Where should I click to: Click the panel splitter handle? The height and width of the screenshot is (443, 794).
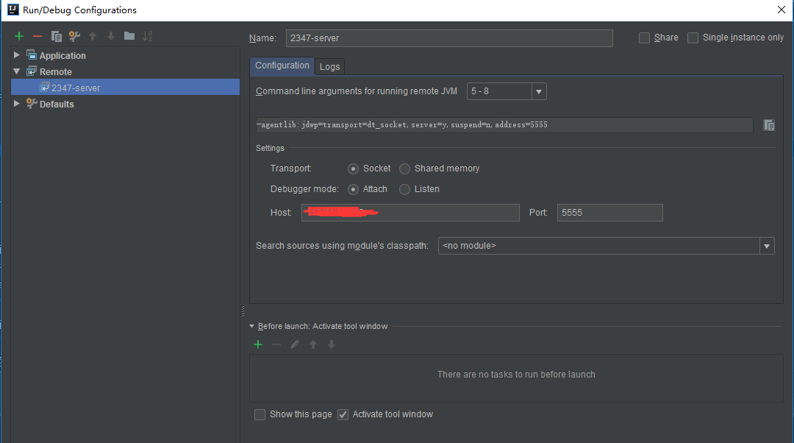tap(243, 311)
